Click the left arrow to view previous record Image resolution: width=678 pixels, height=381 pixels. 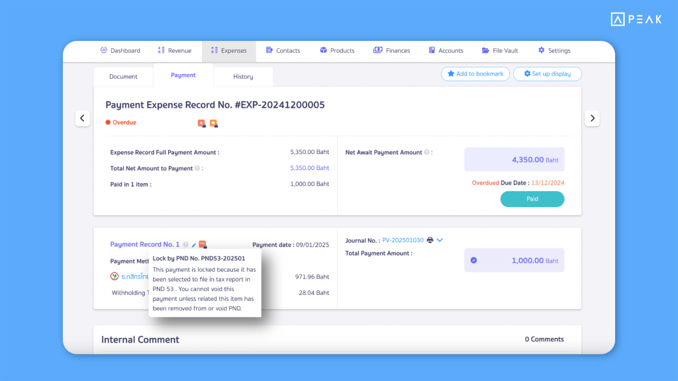pos(82,118)
